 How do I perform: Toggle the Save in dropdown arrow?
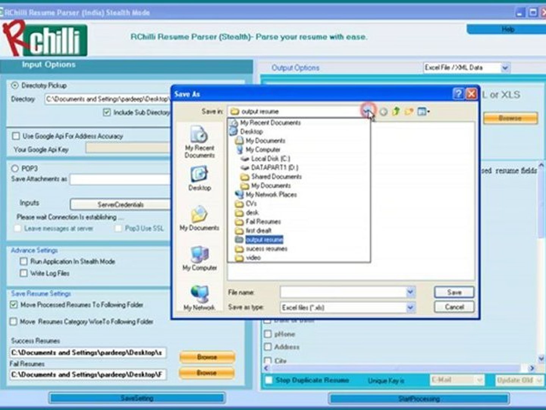coord(367,111)
